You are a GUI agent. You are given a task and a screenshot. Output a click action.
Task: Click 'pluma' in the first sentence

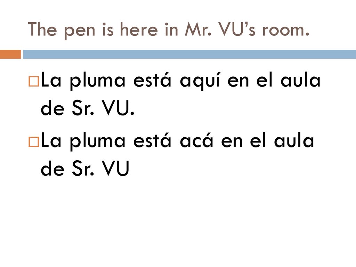(98, 81)
